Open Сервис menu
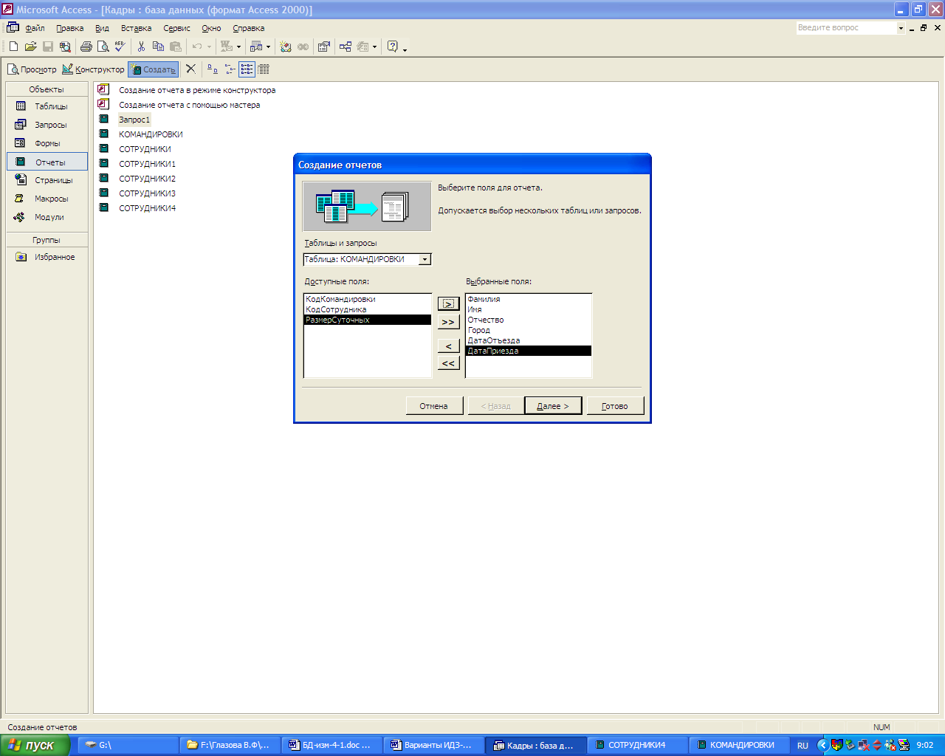 coord(176,28)
